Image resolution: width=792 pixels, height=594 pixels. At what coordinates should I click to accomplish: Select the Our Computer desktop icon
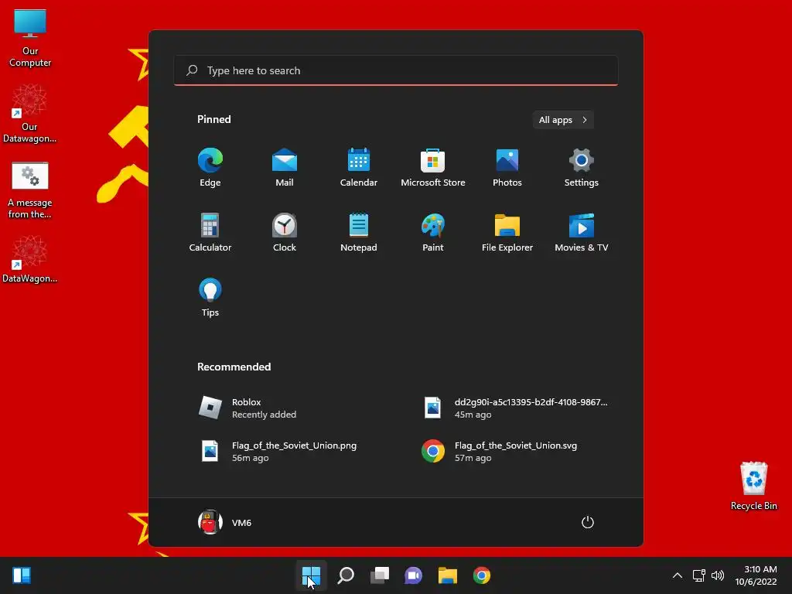click(x=30, y=39)
